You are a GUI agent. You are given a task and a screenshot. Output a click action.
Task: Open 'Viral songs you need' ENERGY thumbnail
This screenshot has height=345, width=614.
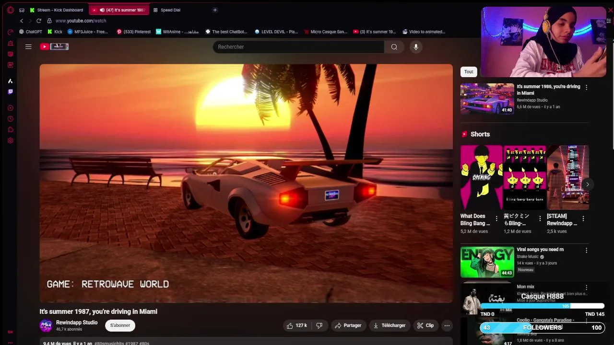point(487,262)
